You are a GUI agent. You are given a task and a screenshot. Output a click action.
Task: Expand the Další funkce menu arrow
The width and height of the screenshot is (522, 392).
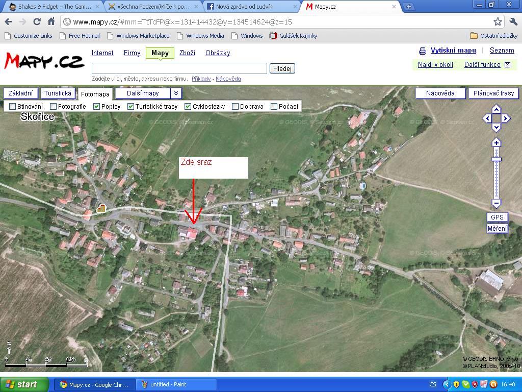point(507,65)
